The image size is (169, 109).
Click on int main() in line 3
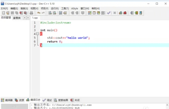tap(49, 30)
